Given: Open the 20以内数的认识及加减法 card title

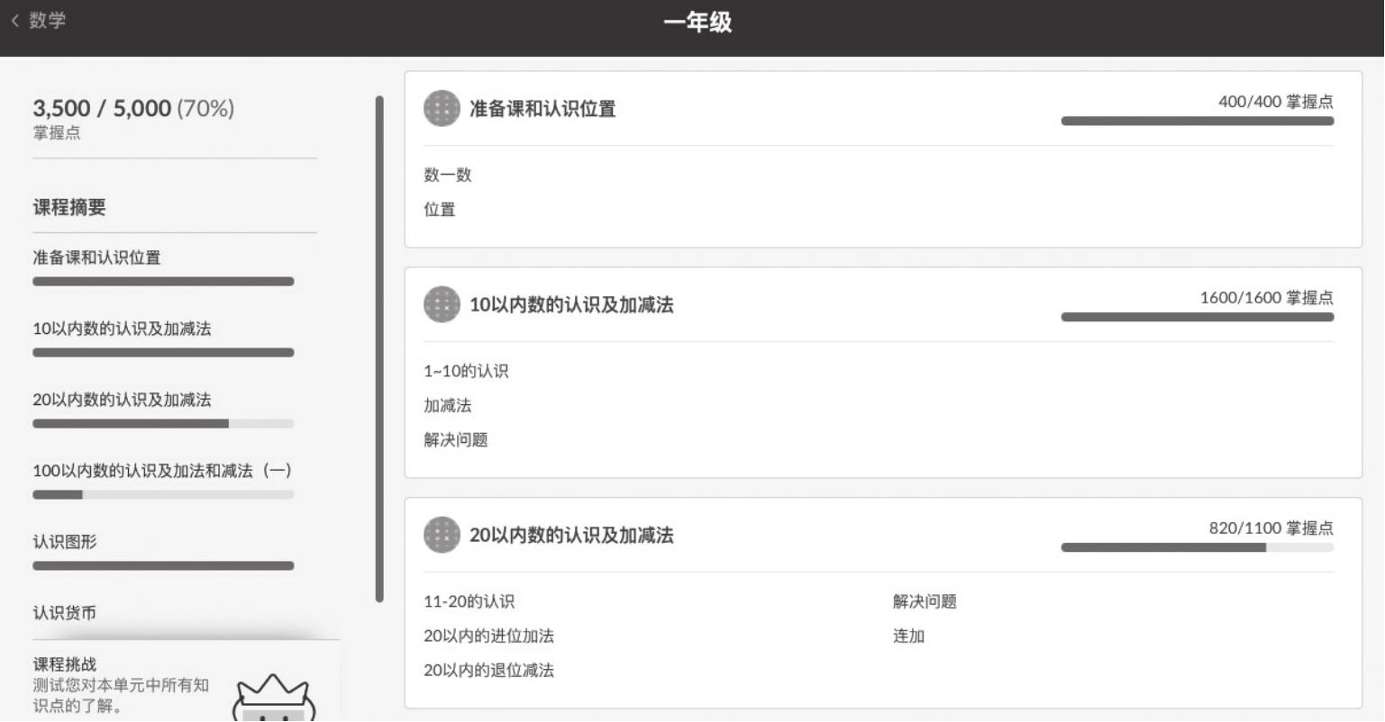Looking at the screenshot, I should (x=571, y=535).
